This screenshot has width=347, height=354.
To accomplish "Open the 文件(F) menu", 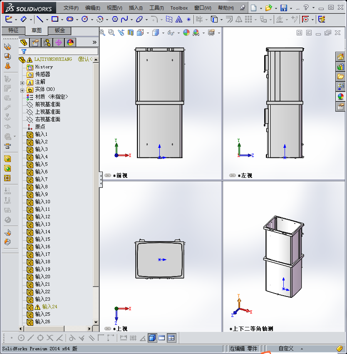I will 71,8.
